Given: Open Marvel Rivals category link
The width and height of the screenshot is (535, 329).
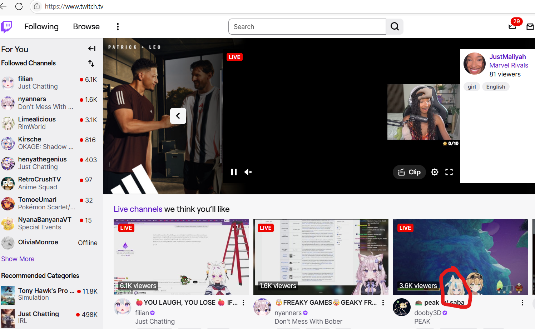Looking at the screenshot, I should tap(509, 65).
